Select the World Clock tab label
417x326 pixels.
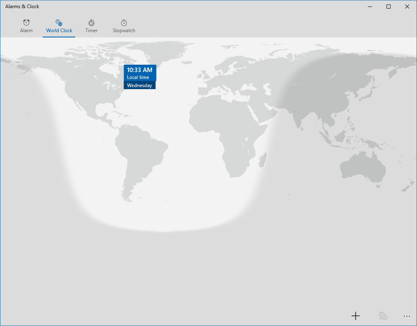click(59, 31)
